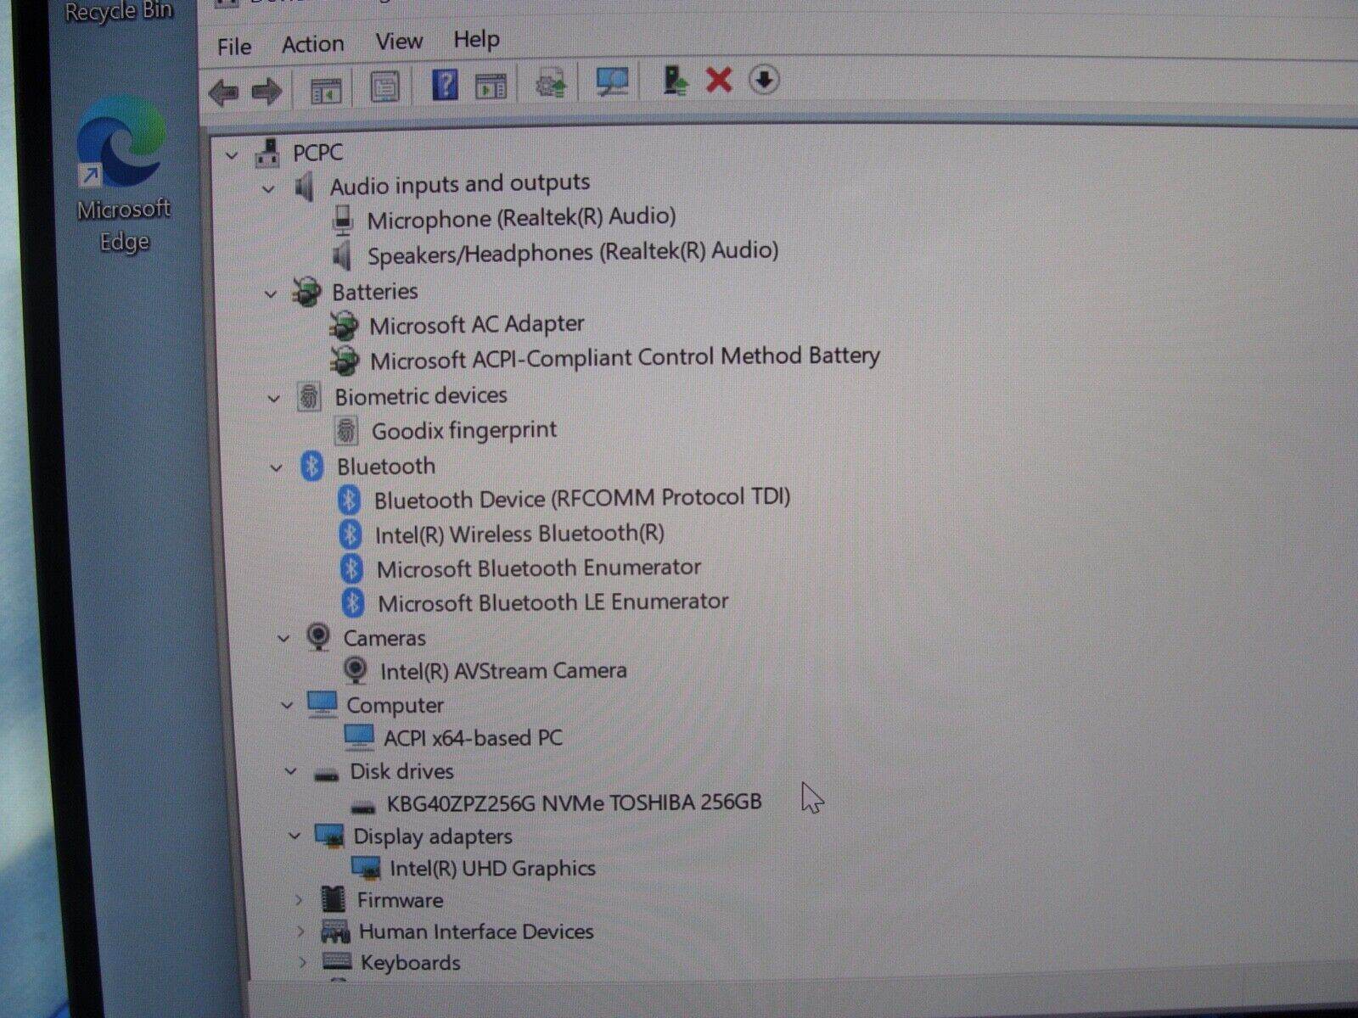The height and width of the screenshot is (1018, 1358).
Task: Select the Goodix fingerprint device
Action: point(463,430)
